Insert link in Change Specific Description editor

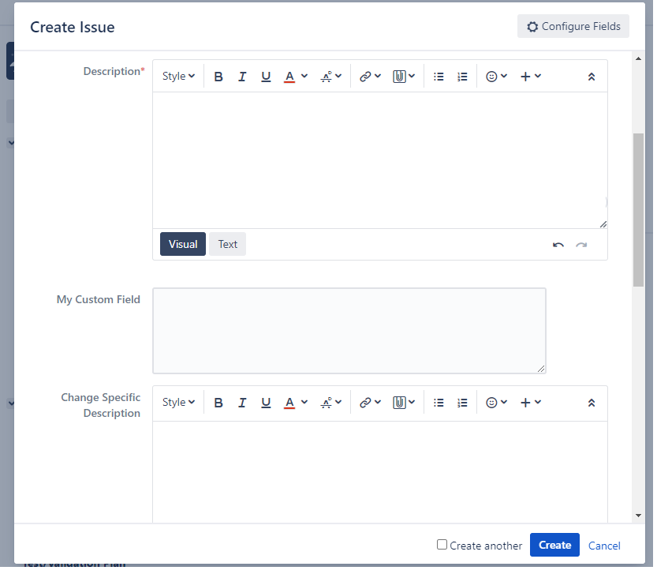370,404
